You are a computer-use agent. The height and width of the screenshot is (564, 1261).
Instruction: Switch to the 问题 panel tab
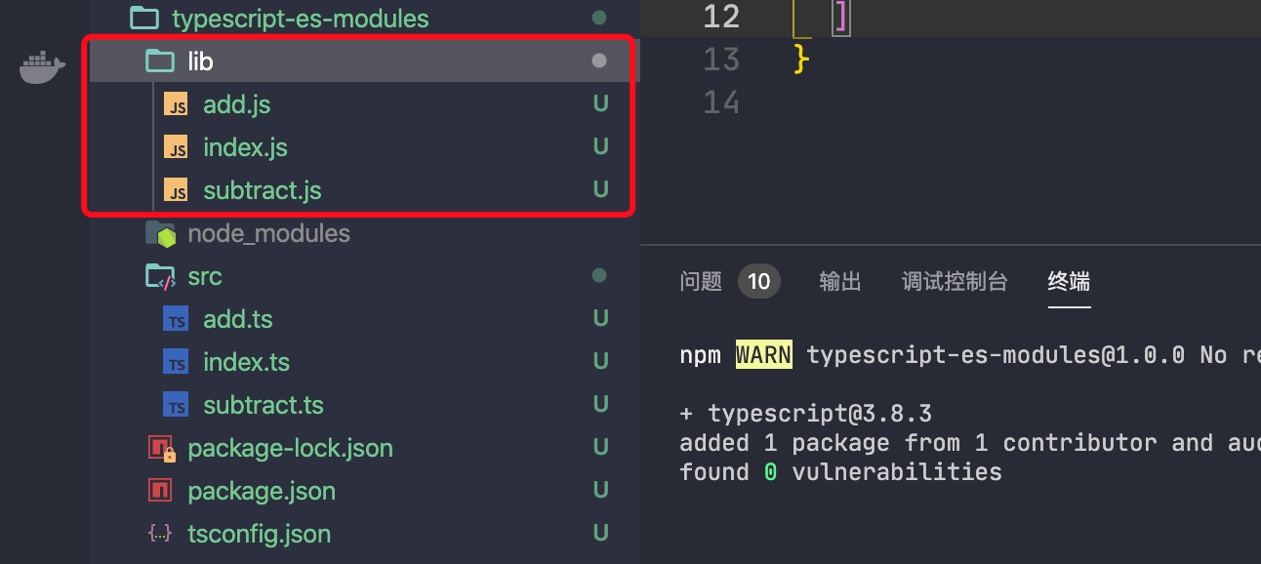click(x=700, y=282)
